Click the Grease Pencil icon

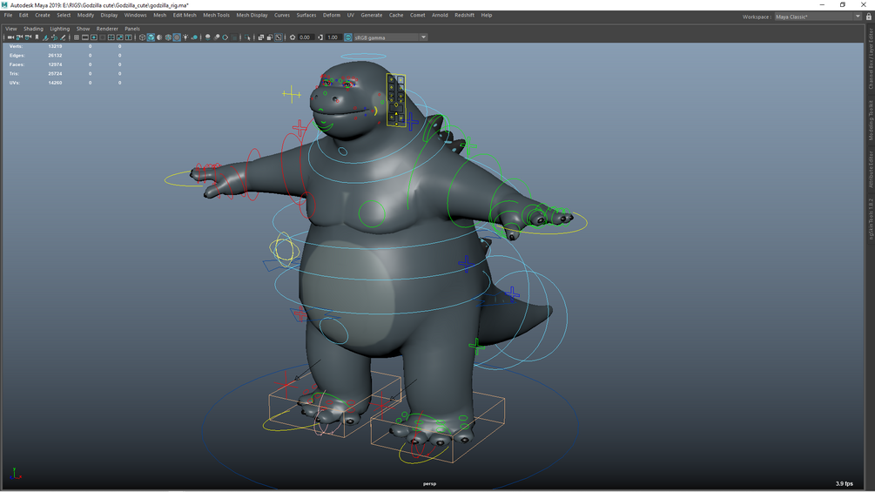[x=63, y=37]
